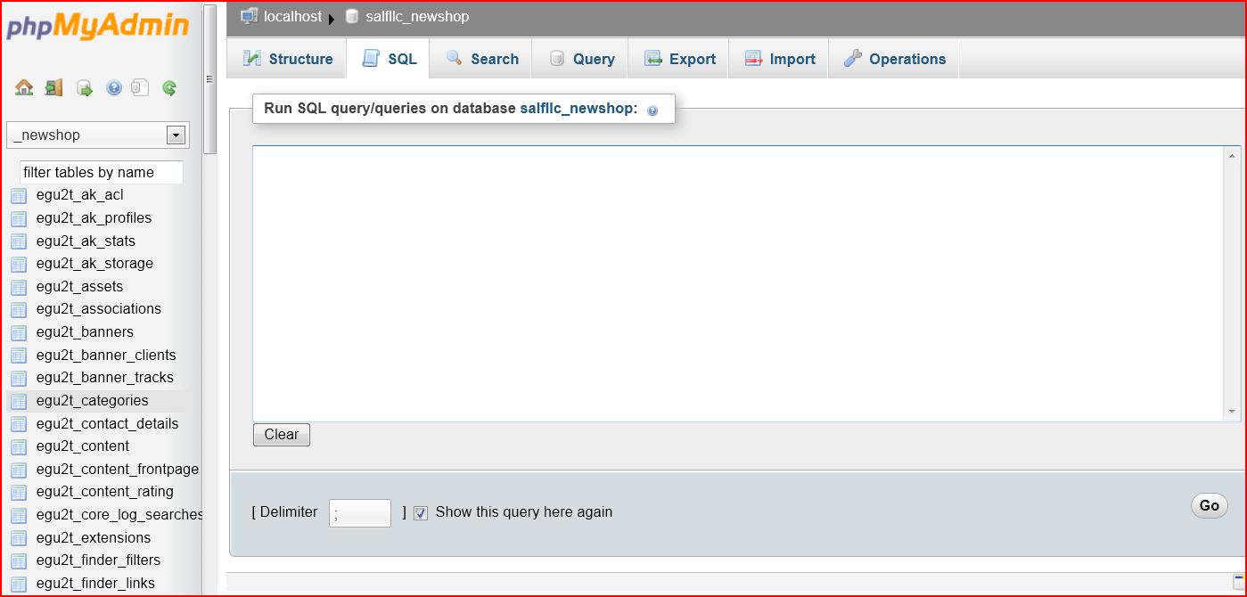Open the Structure tab
The height and width of the screenshot is (597, 1247).
pyautogui.click(x=287, y=59)
